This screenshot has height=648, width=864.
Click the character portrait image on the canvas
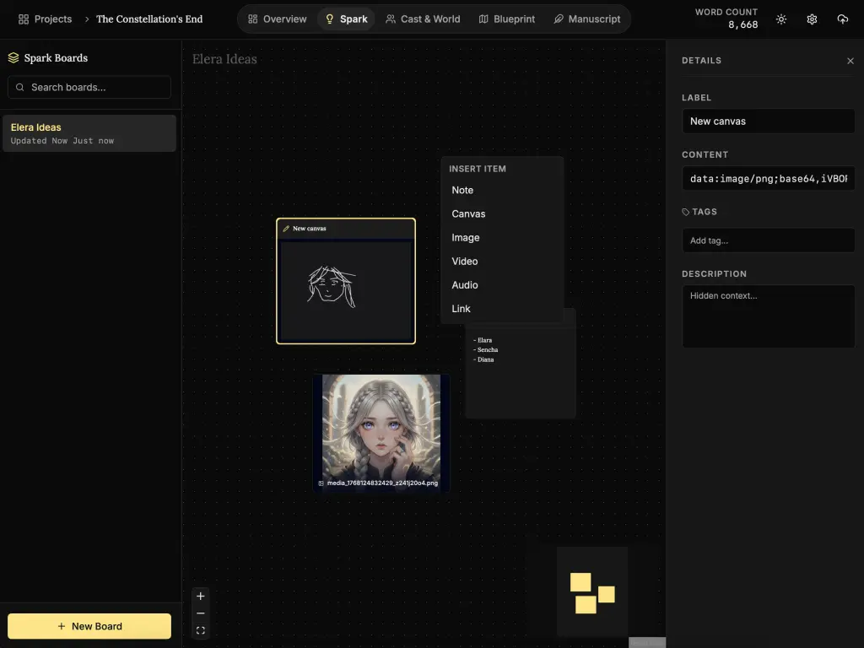tap(381, 426)
